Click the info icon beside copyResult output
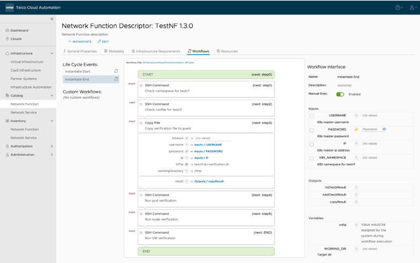Screen dimensions: 420x263 pyautogui.click(x=356, y=202)
